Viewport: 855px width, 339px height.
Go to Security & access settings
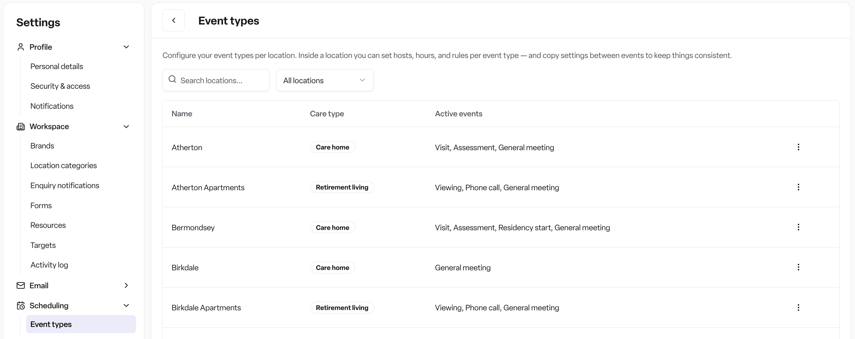tap(60, 86)
